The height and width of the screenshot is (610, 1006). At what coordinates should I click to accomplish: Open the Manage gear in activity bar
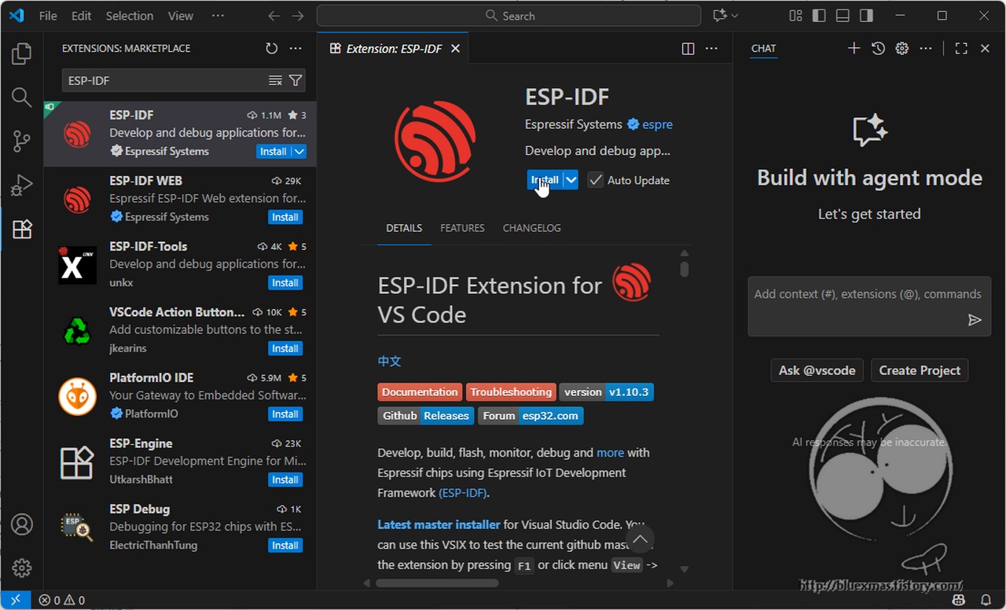click(22, 568)
